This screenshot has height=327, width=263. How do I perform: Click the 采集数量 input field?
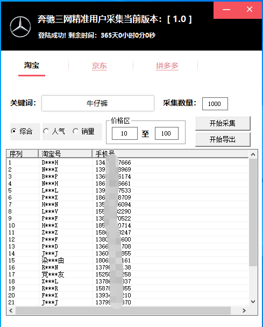pos(215,104)
